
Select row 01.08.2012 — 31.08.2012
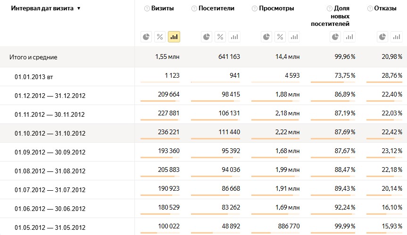click(x=50, y=171)
